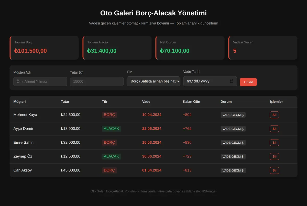Click due date 10.04.2024
Viewport: 307px width, 206px height.
152,115
